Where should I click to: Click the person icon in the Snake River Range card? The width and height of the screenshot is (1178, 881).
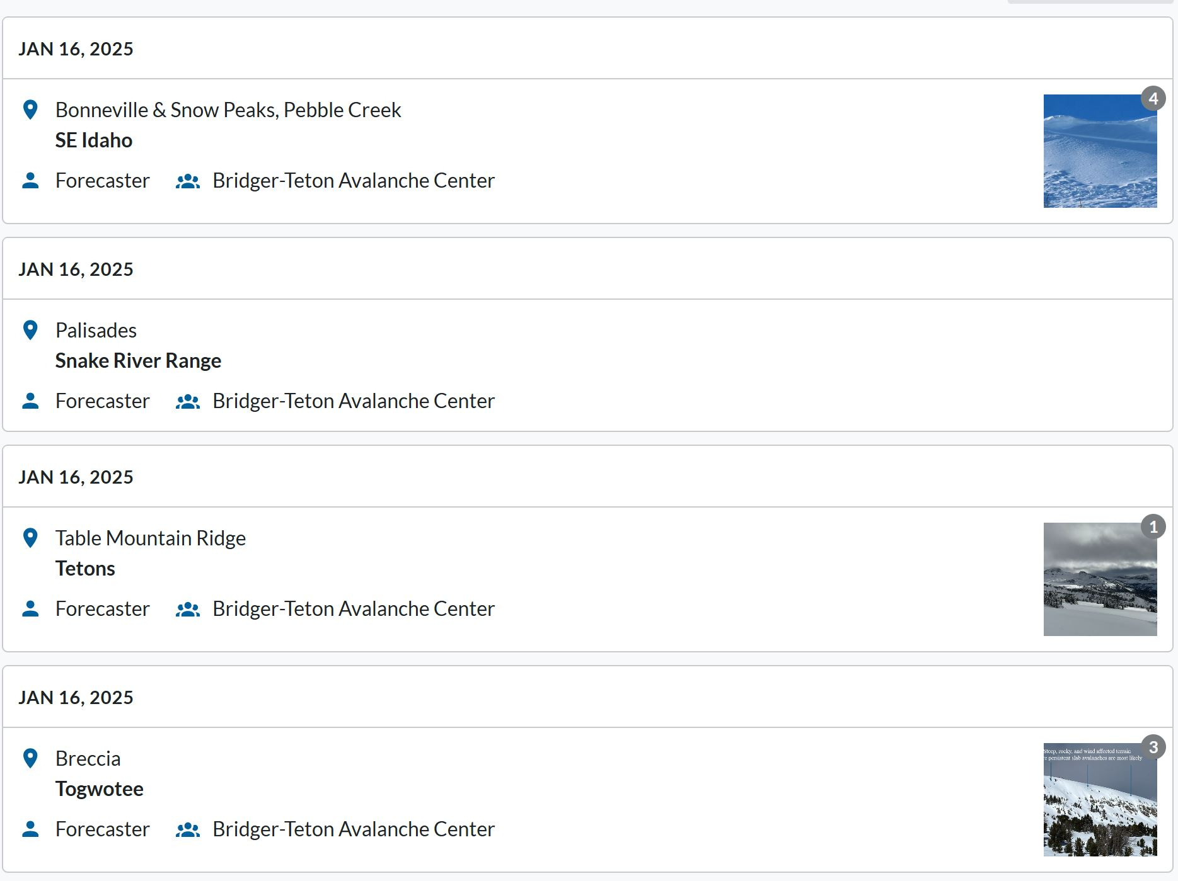30,401
